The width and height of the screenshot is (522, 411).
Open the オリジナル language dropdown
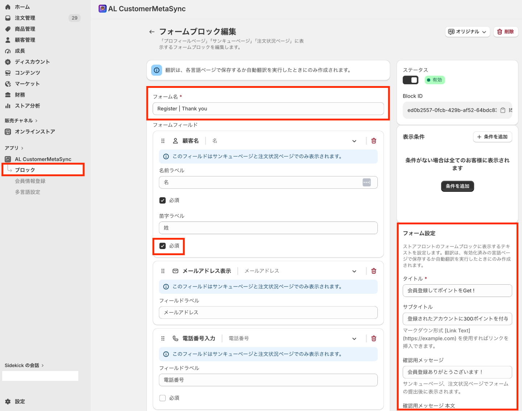[x=468, y=32]
